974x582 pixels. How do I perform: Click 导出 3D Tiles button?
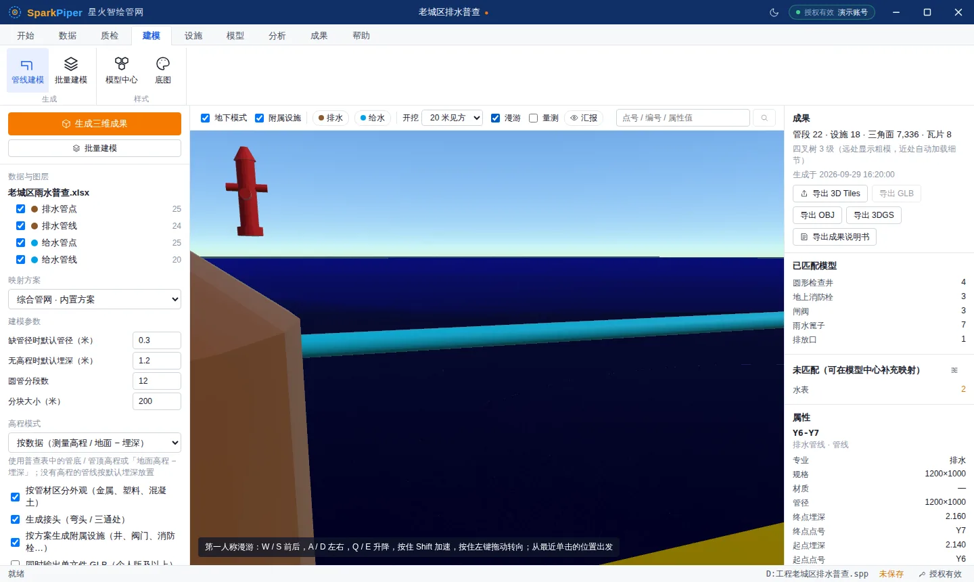(831, 194)
